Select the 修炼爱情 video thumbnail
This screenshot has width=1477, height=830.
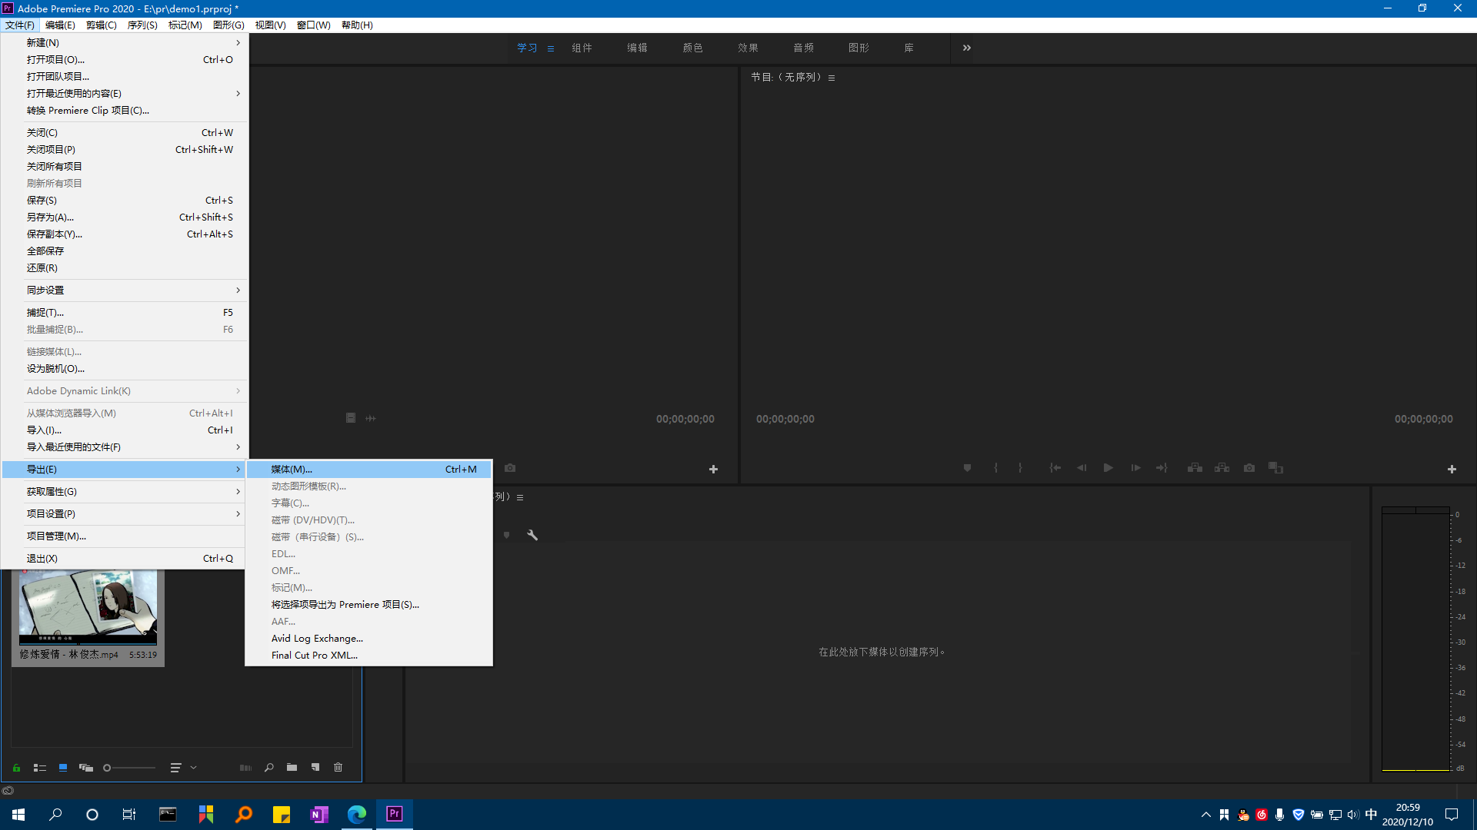(88, 607)
